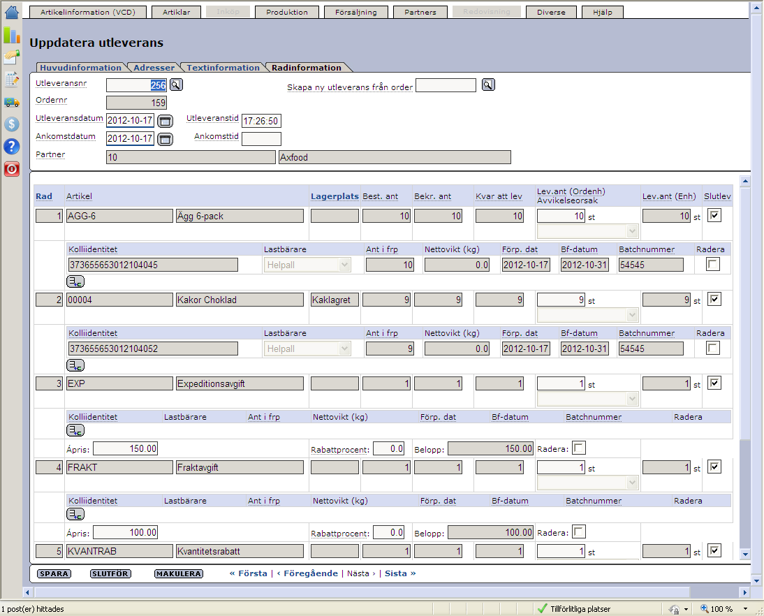Open the zoom 100 % dropdown arrow
The width and height of the screenshot is (764, 616).
pos(745,609)
